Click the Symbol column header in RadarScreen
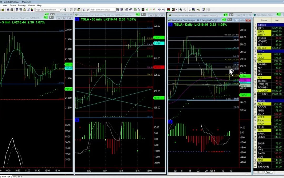The height and width of the screenshot is (178, 284). (264, 20)
